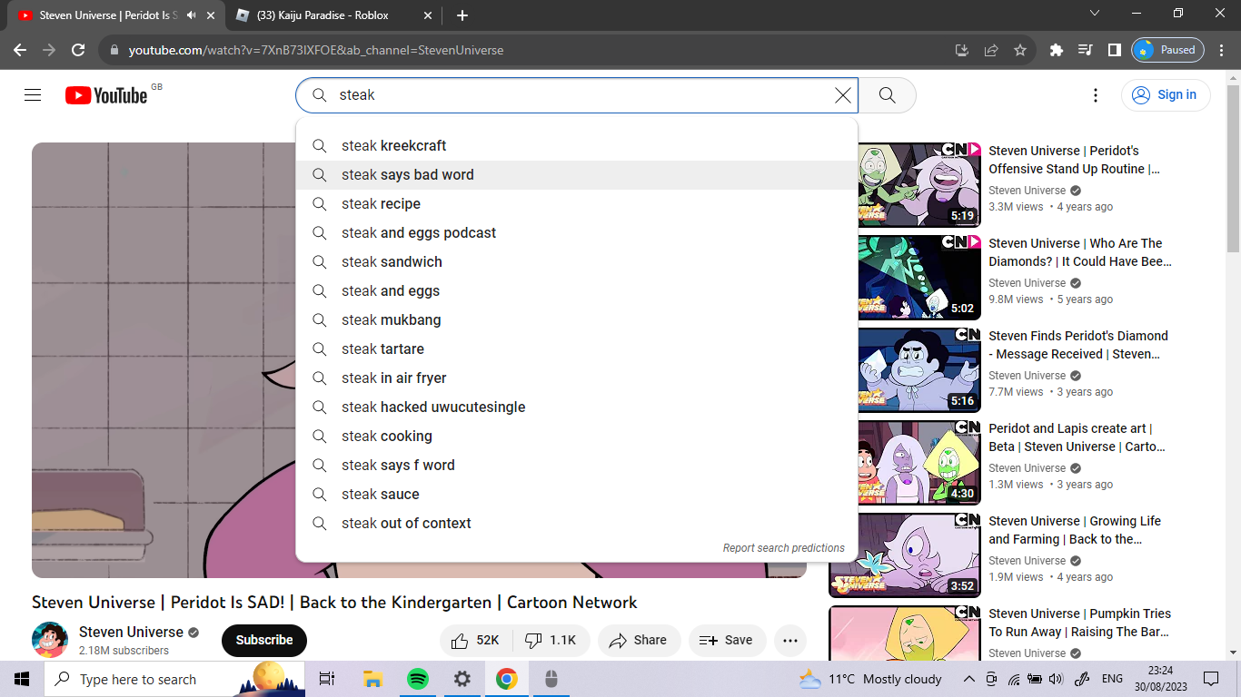This screenshot has width=1241, height=697.
Task: Open Growing Life and Farming video thumbnail
Action: point(906,555)
